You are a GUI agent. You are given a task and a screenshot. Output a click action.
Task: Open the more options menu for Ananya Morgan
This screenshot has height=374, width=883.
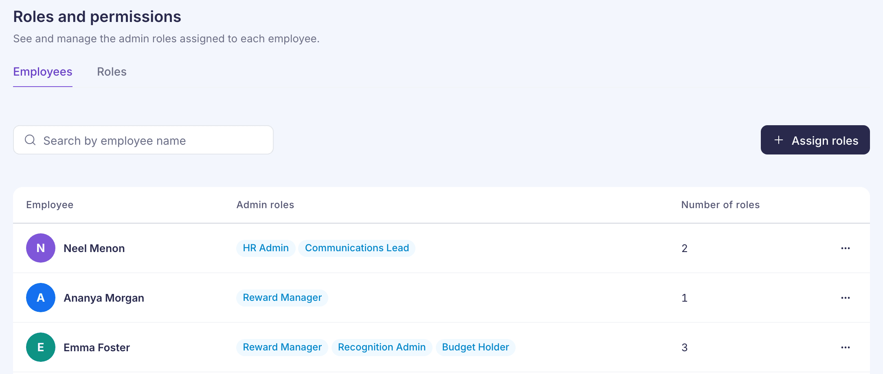846,298
